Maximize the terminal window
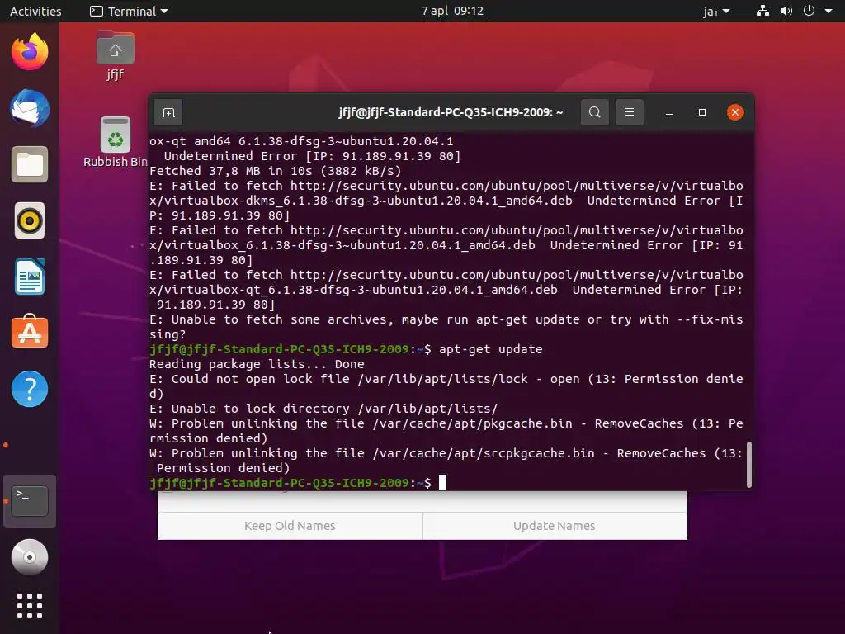Screen dimensions: 845x634 pyautogui.click(x=701, y=112)
